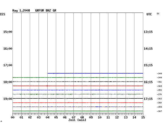
Task: Click minute tick label 12
Action: click(x=117, y=117)
